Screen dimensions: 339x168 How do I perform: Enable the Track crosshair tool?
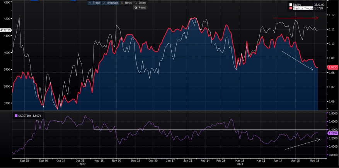[94, 3]
